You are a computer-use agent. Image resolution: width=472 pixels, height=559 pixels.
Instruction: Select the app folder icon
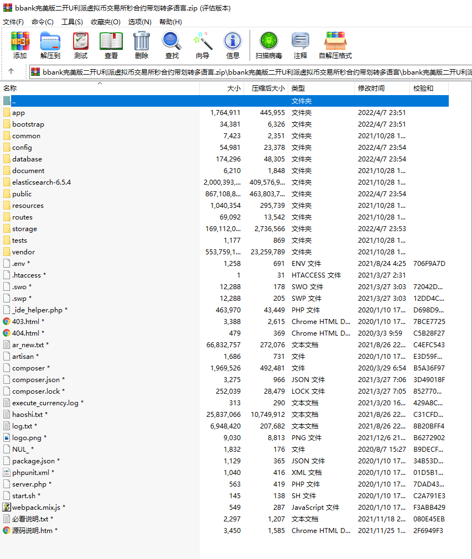7,113
